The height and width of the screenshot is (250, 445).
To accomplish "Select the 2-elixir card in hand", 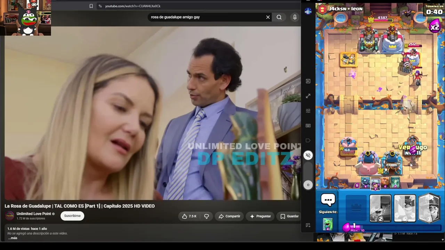I will coord(380,208).
